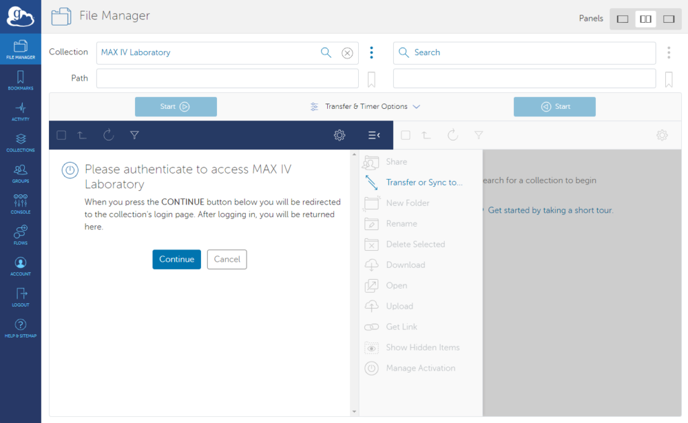Open right collection options (three dots)

click(669, 52)
